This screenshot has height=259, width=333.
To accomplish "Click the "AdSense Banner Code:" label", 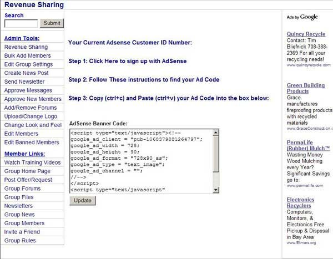I will [98, 124].
